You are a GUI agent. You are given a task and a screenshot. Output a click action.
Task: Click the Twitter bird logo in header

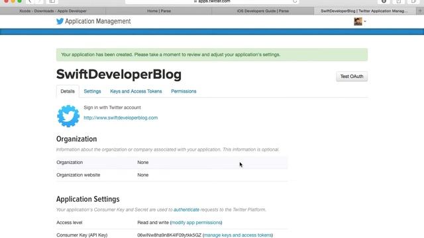(x=60, y=21)
